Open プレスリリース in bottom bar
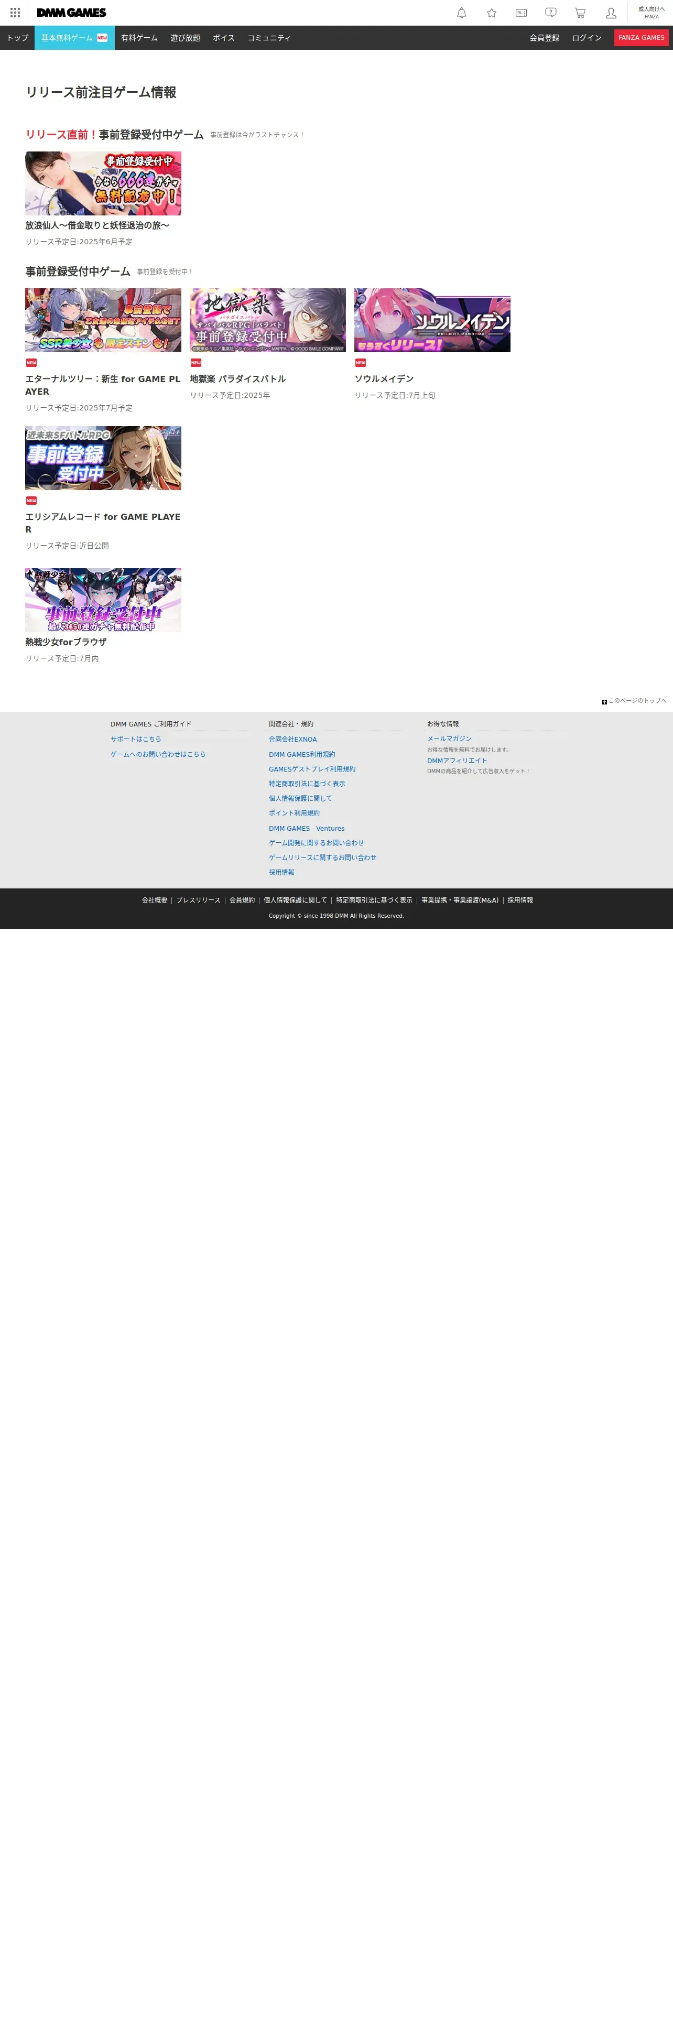 point(198,900)
